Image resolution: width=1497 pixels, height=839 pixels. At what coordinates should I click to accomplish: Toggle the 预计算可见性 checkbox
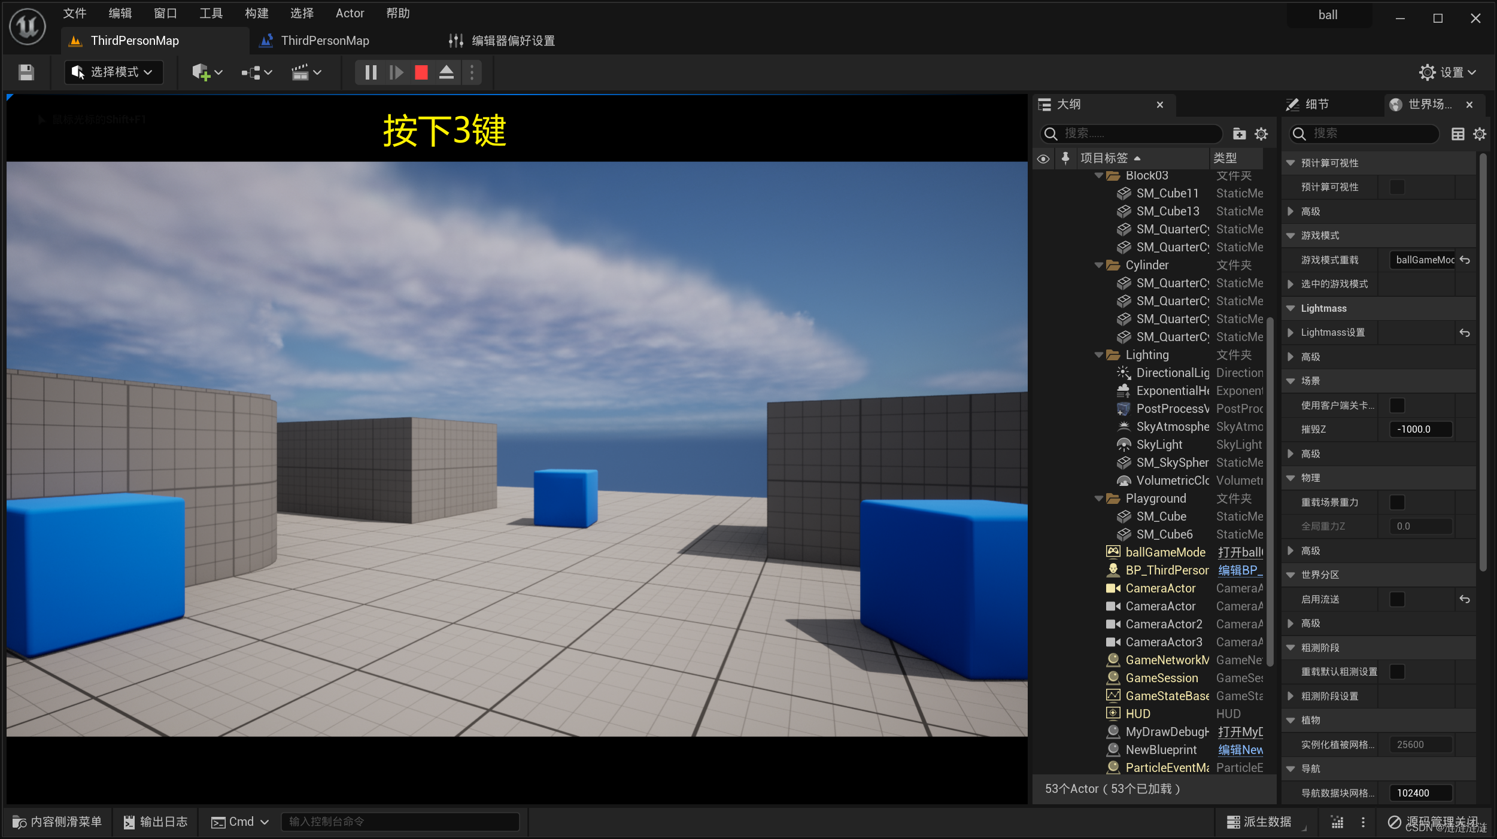coord(1397,187)
